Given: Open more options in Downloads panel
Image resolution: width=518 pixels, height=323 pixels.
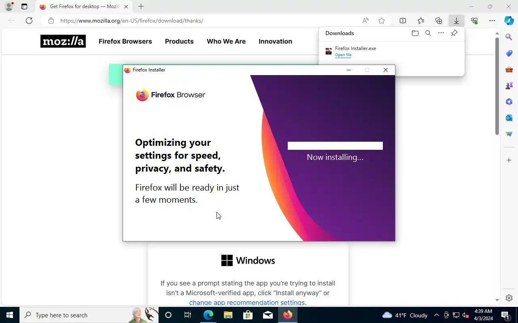Looking at the screenshot, I should pos(441,33).
